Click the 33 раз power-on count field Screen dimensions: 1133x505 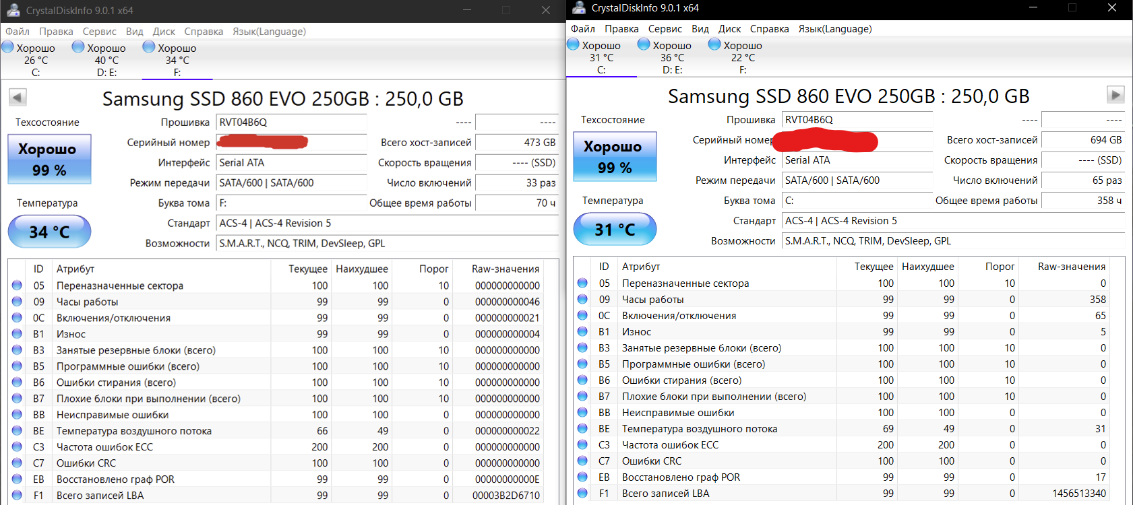(517, 183)
